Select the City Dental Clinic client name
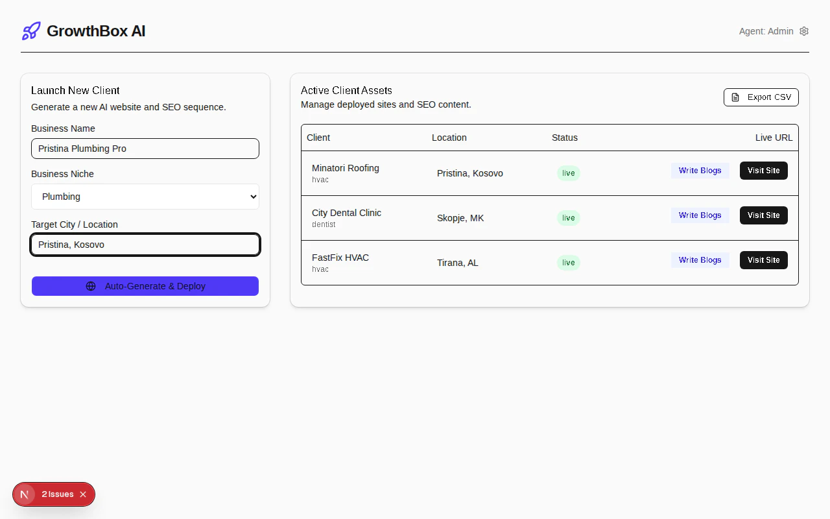Viewport: 830px width, 519px height. (346, 213)
